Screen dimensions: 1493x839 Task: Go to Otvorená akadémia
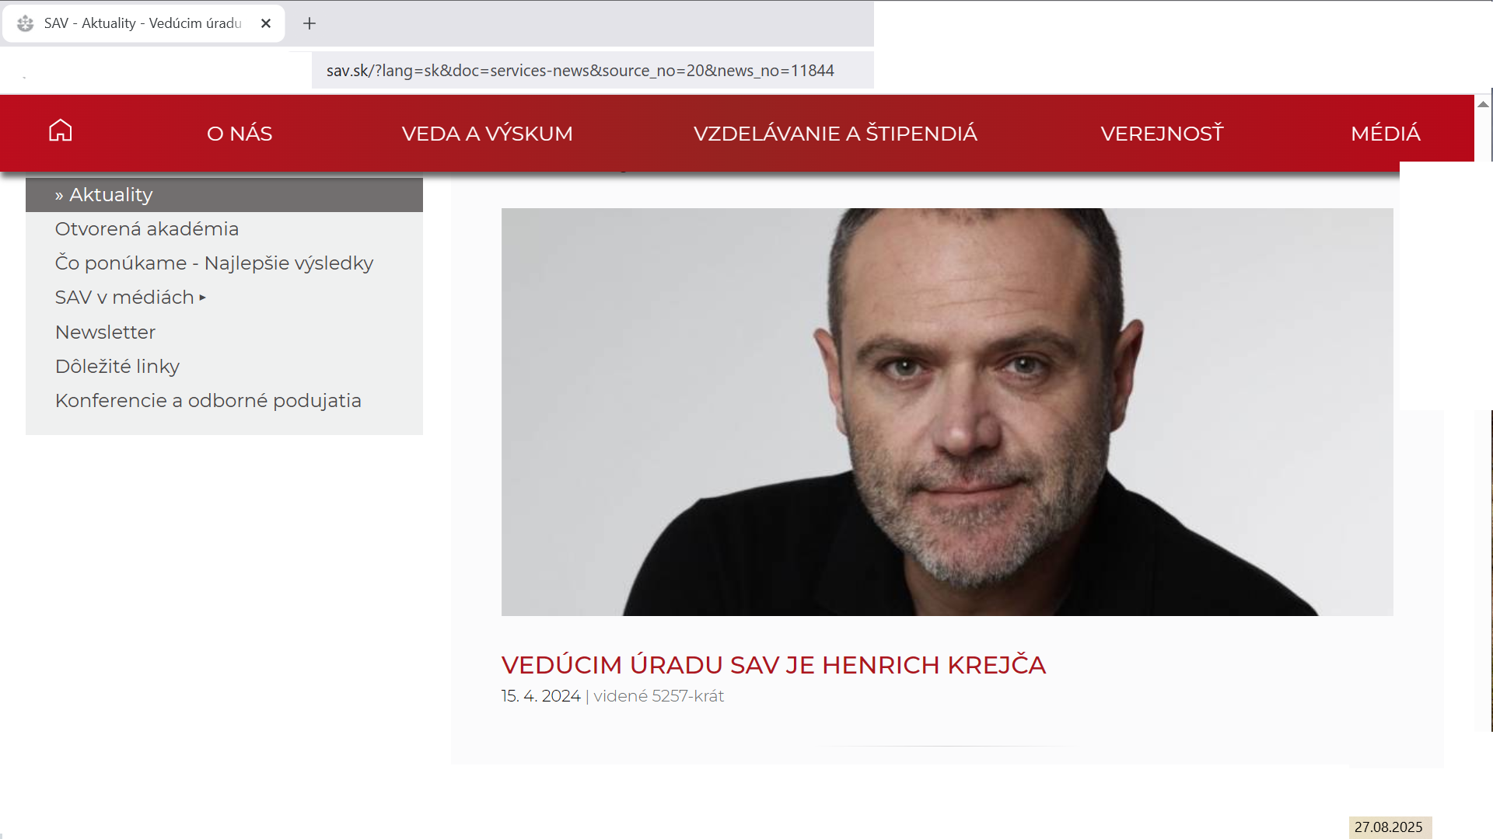[x=147, y=229]
